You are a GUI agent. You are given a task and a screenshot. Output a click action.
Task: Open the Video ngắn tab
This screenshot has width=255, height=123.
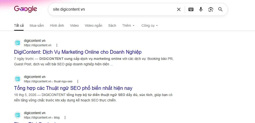tap(93, 25)
